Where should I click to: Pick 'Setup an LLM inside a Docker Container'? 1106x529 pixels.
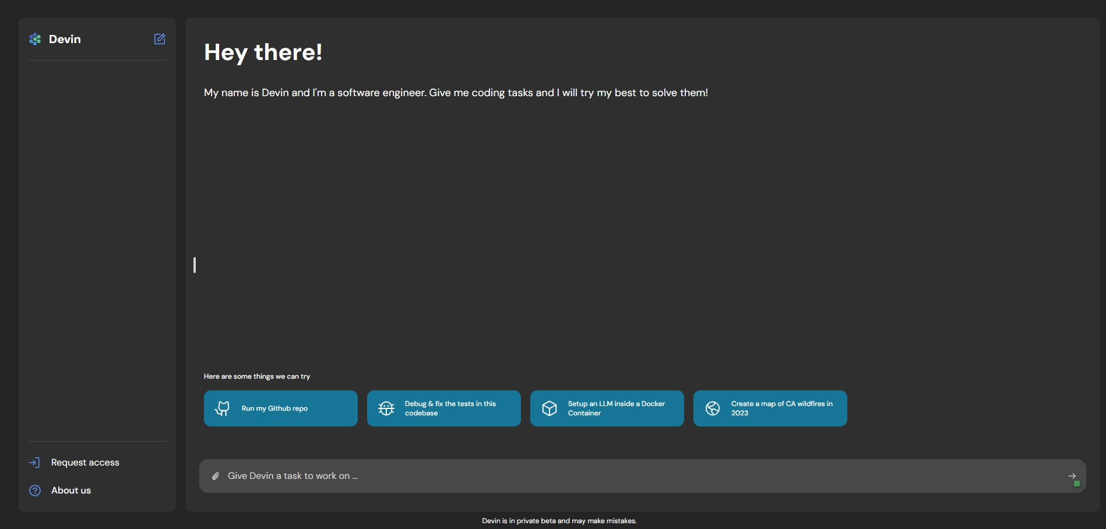[616, 408]
